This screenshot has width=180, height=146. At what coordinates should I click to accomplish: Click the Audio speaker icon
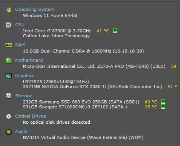(x=9, y=132)
